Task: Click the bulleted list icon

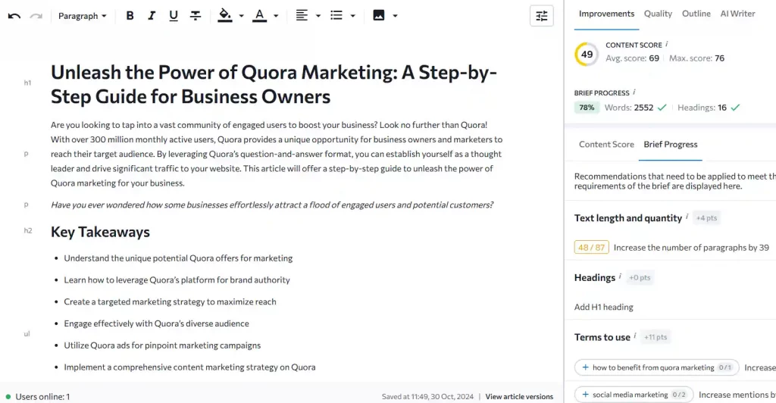Action: click(x=336, y=16)
